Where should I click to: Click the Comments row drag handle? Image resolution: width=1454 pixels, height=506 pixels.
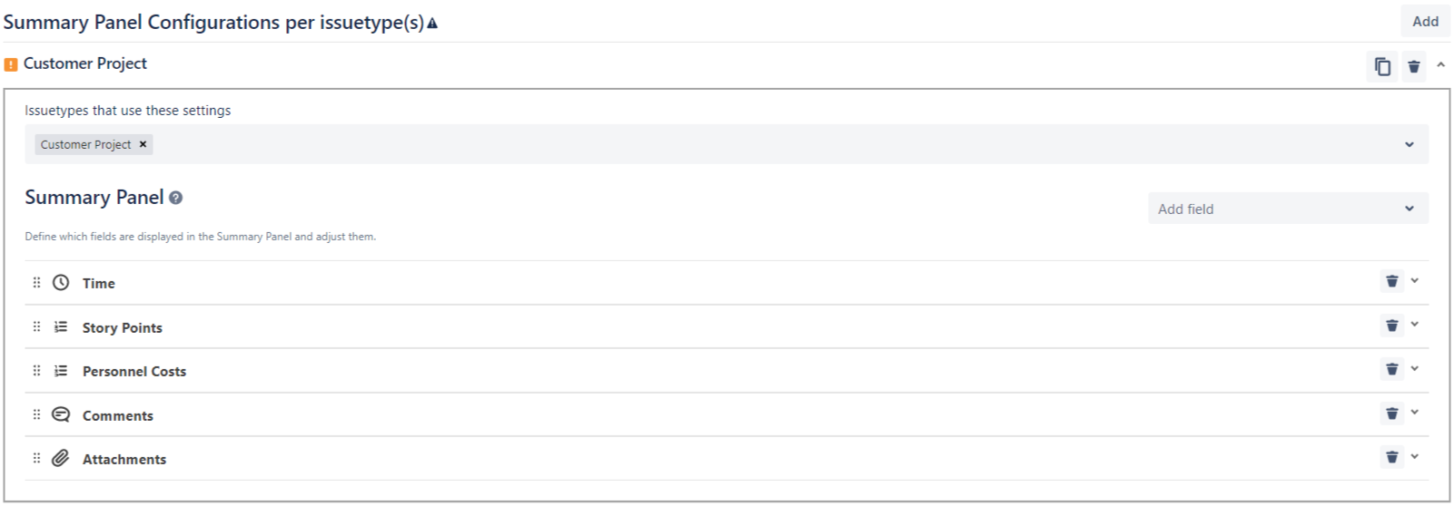37,414
